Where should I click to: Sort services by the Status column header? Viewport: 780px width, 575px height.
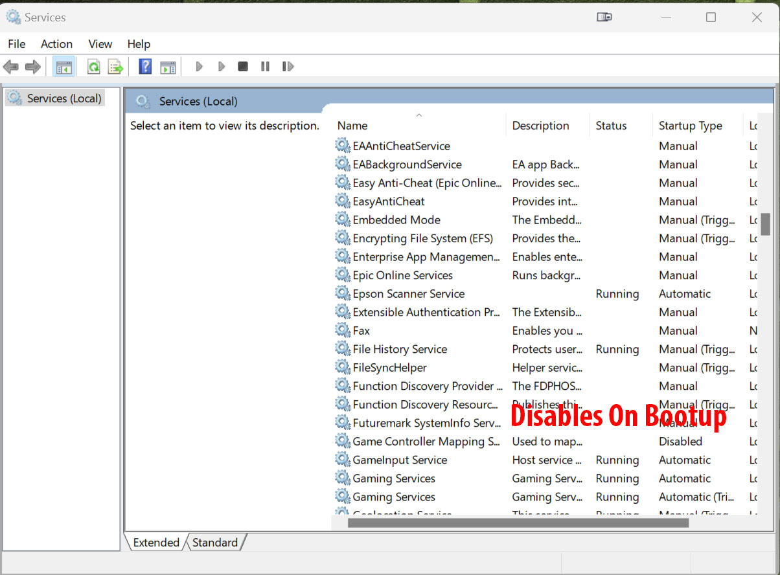click(x=611, y=126)
